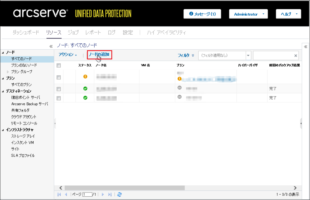This screenshot has width=310, height=200.
Task: Click the previous page arrow icon
Action: click(x=66, y=194)
